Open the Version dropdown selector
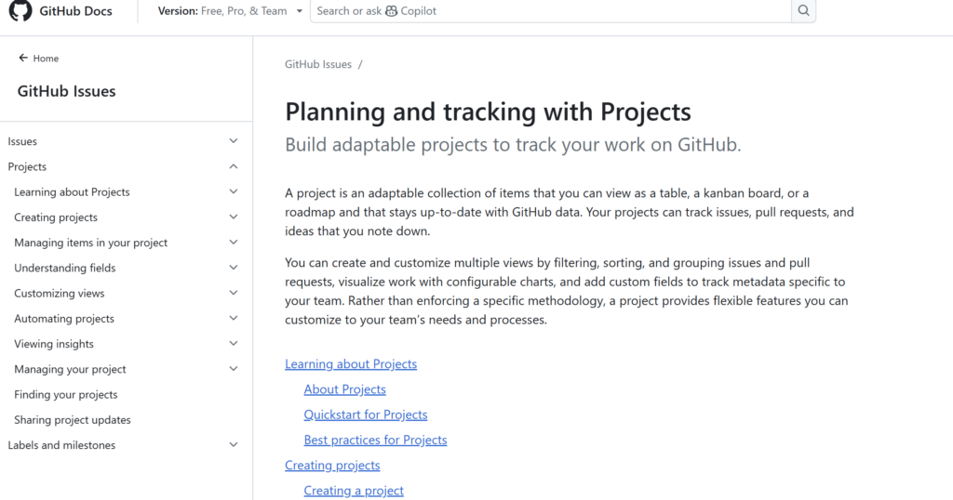This screenshot has width=953, height=500. (230, 11)
